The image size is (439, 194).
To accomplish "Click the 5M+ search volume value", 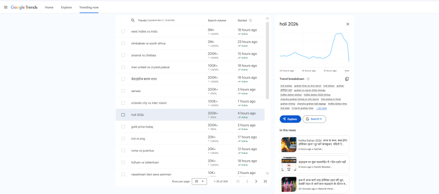I will [x=211, y=30].
